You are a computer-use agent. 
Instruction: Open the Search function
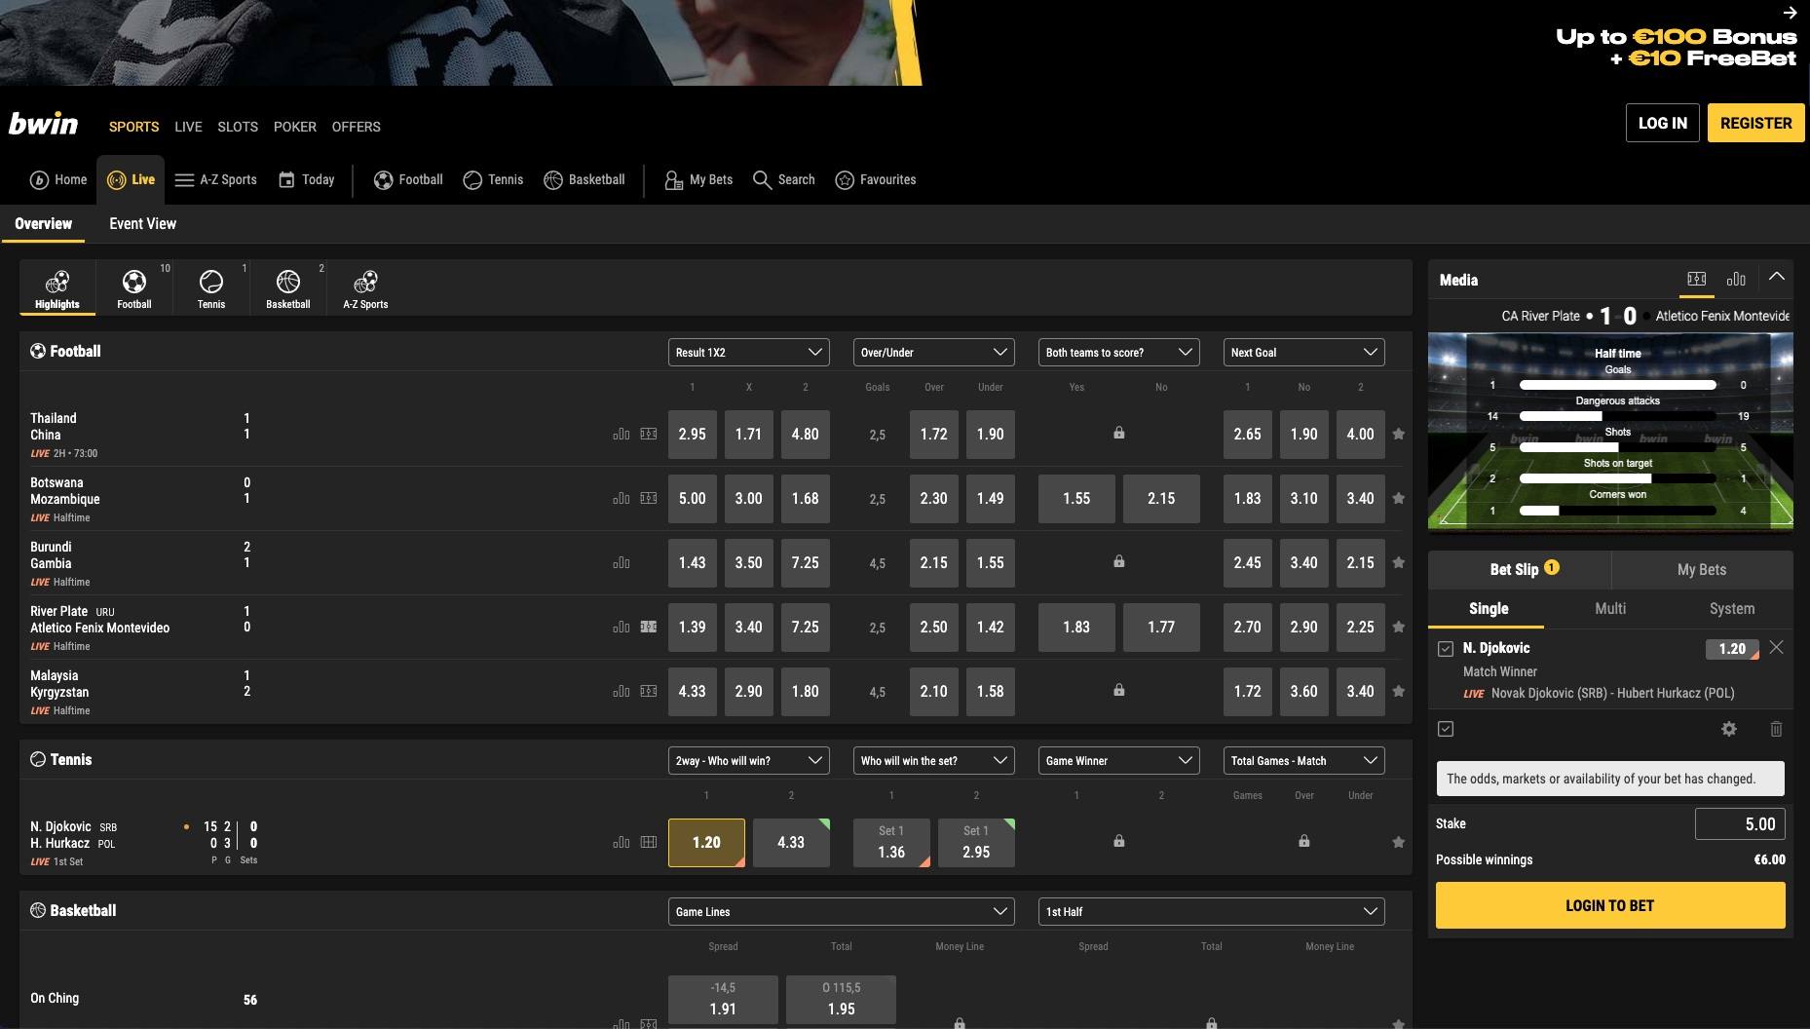coord(783,179)
